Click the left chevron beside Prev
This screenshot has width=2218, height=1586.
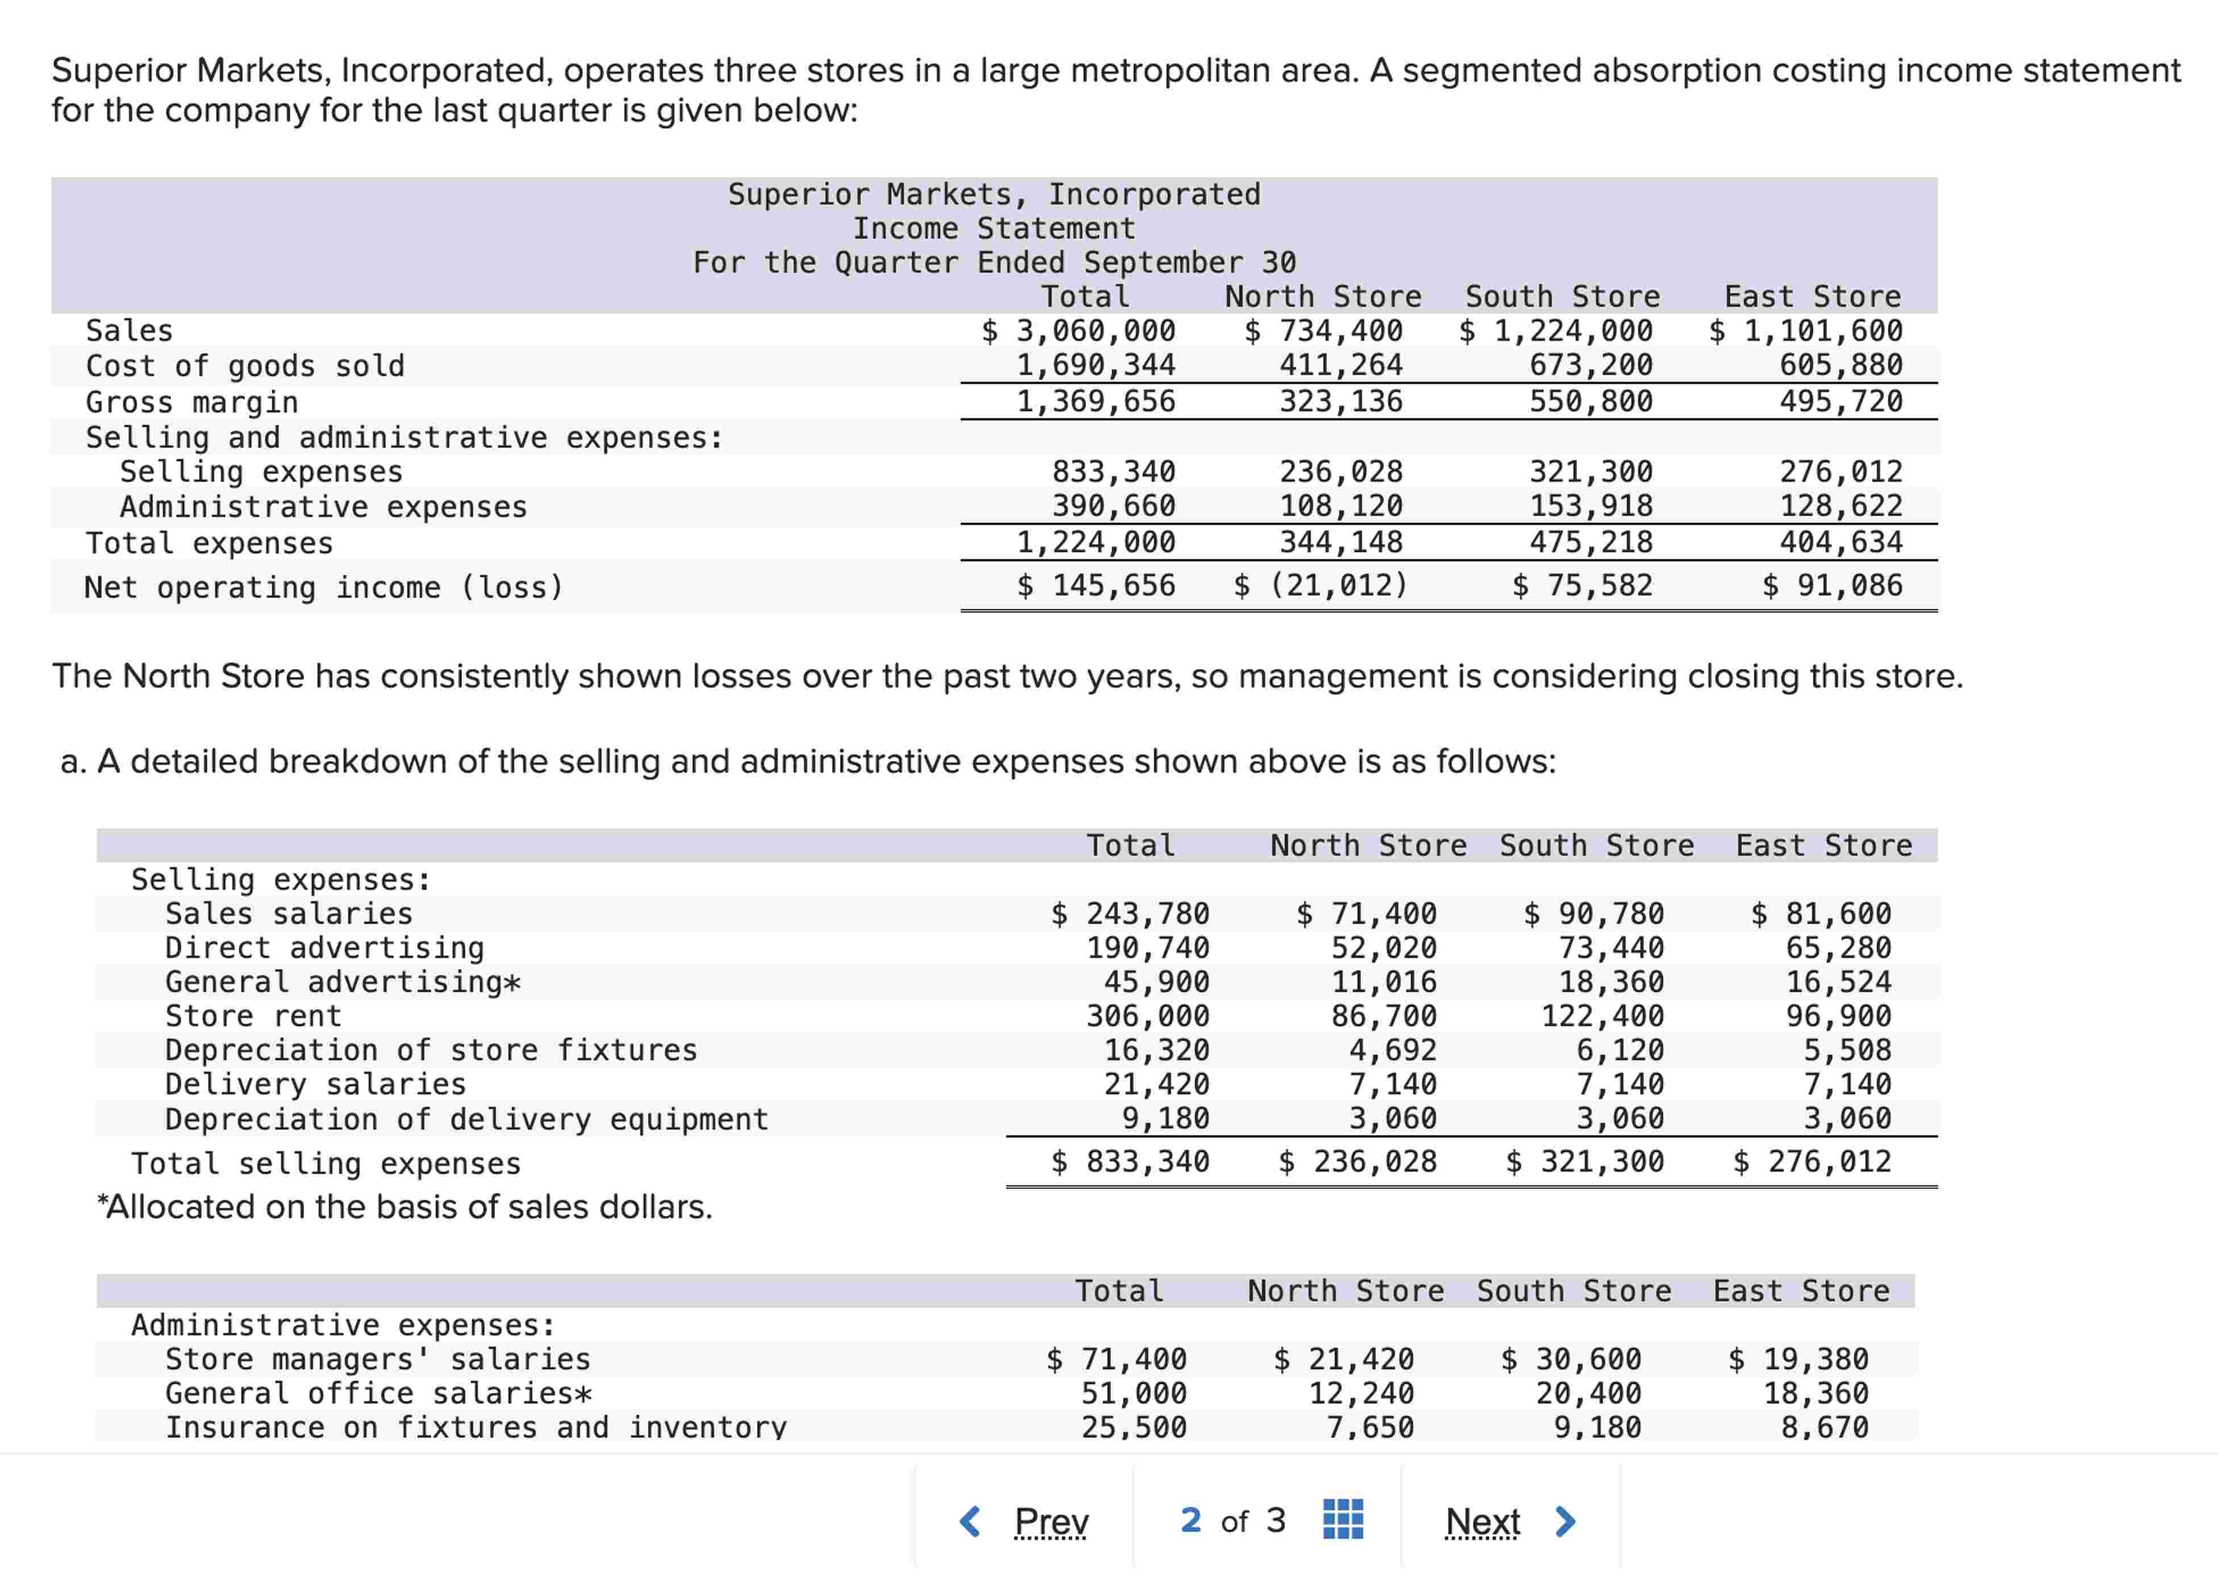coord(970,1521)
